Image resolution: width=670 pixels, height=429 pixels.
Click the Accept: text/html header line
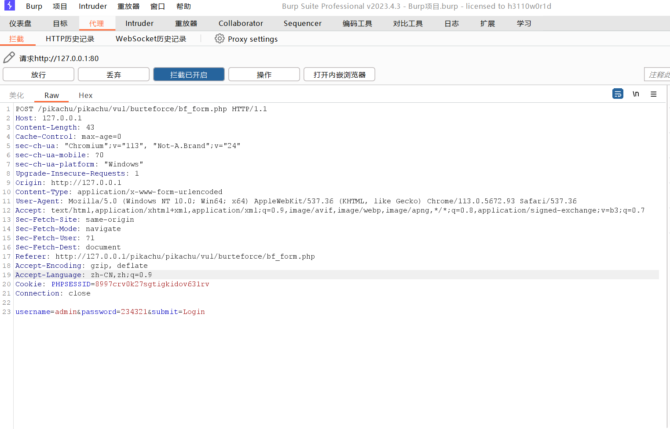click(x=330, y=210)
